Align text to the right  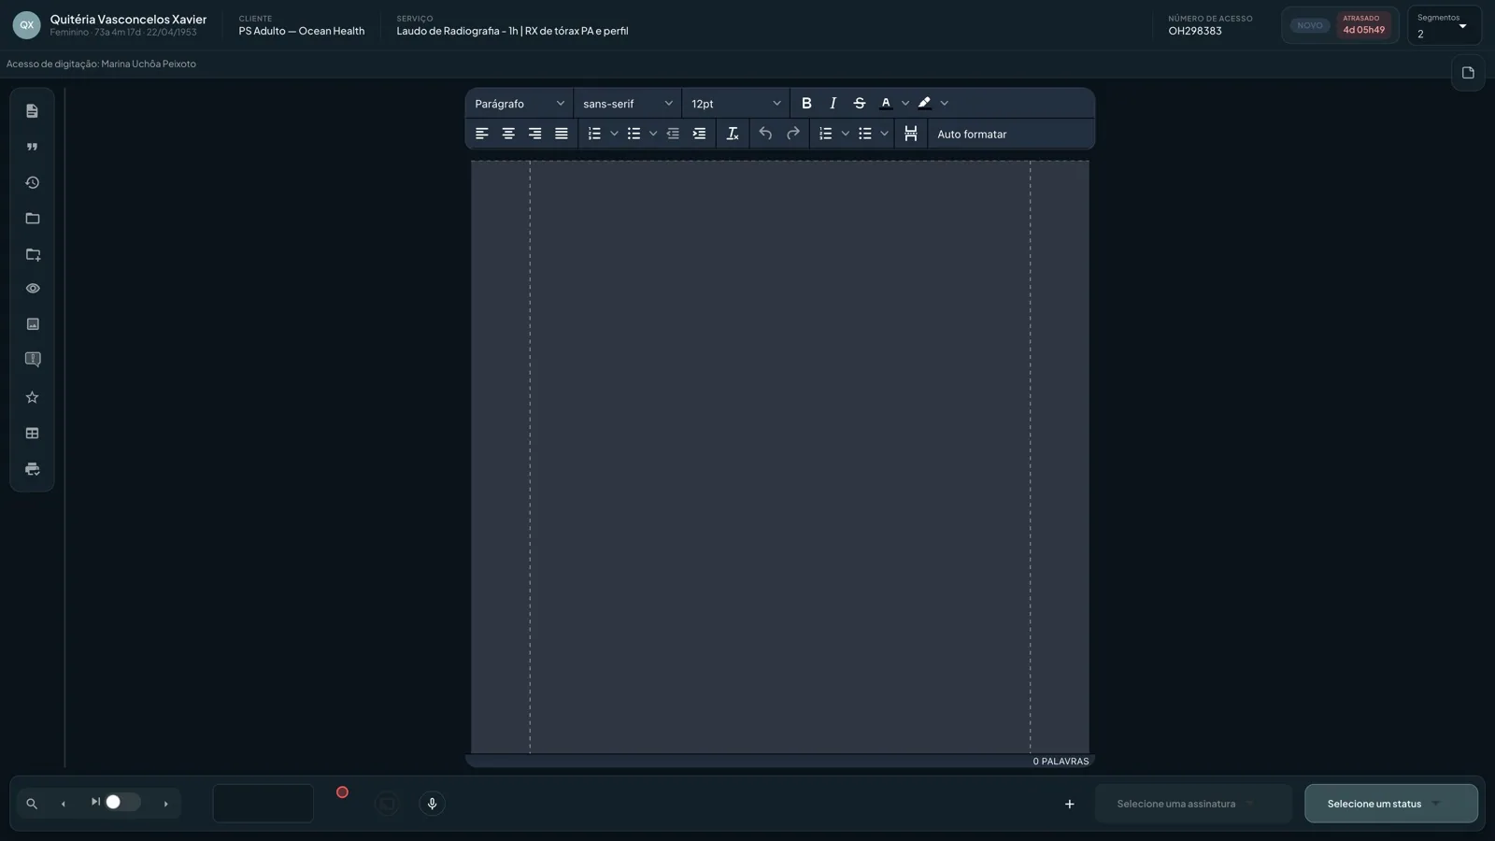coord(534,134)
